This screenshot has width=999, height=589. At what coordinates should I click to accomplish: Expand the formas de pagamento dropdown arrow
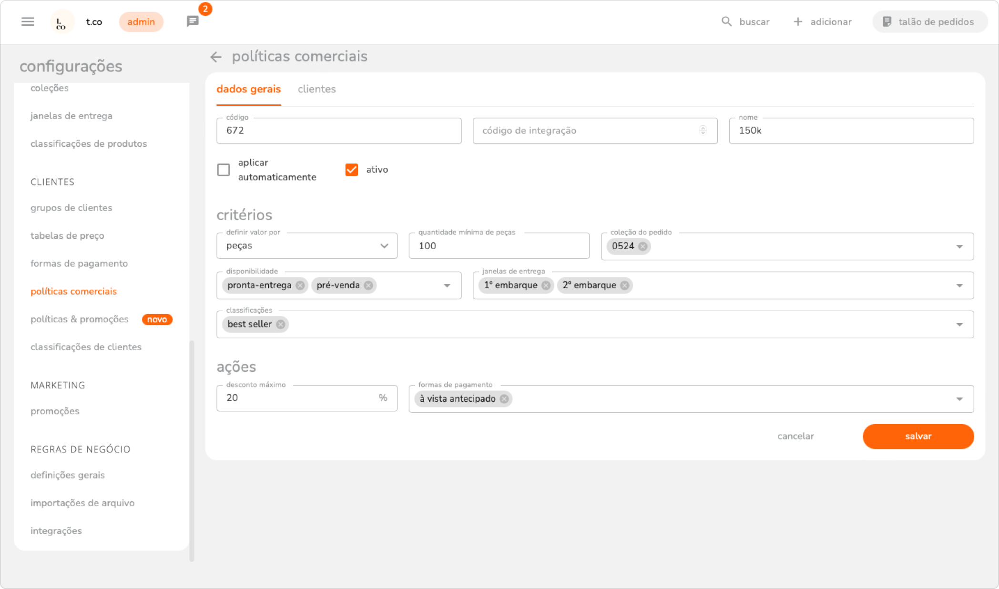pyautogui.click(x=959, y=399)
